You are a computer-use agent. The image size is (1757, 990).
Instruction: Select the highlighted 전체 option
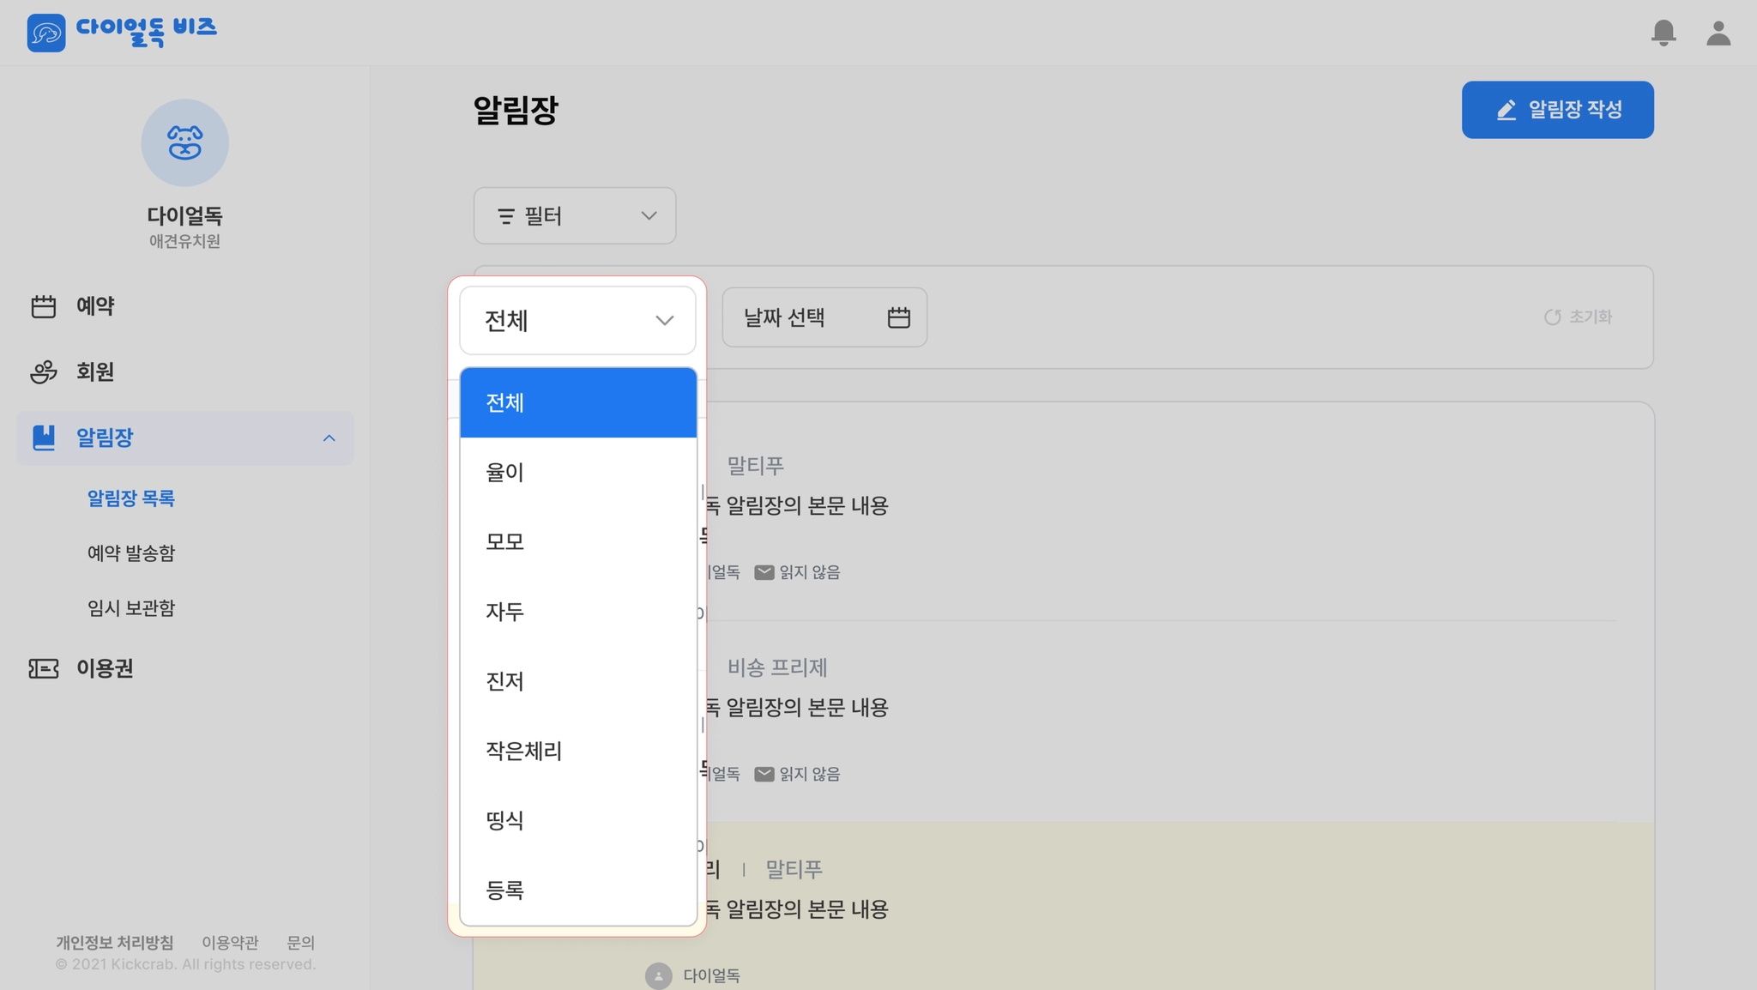577,402
